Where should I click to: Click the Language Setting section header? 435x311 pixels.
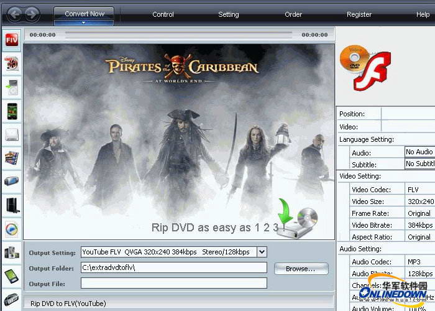click(367, 139)
